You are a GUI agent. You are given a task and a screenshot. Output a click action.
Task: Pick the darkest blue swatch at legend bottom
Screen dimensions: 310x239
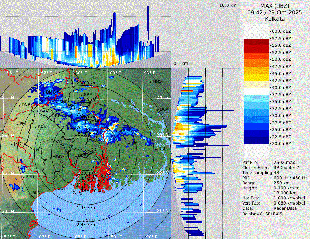coord(256,140)
